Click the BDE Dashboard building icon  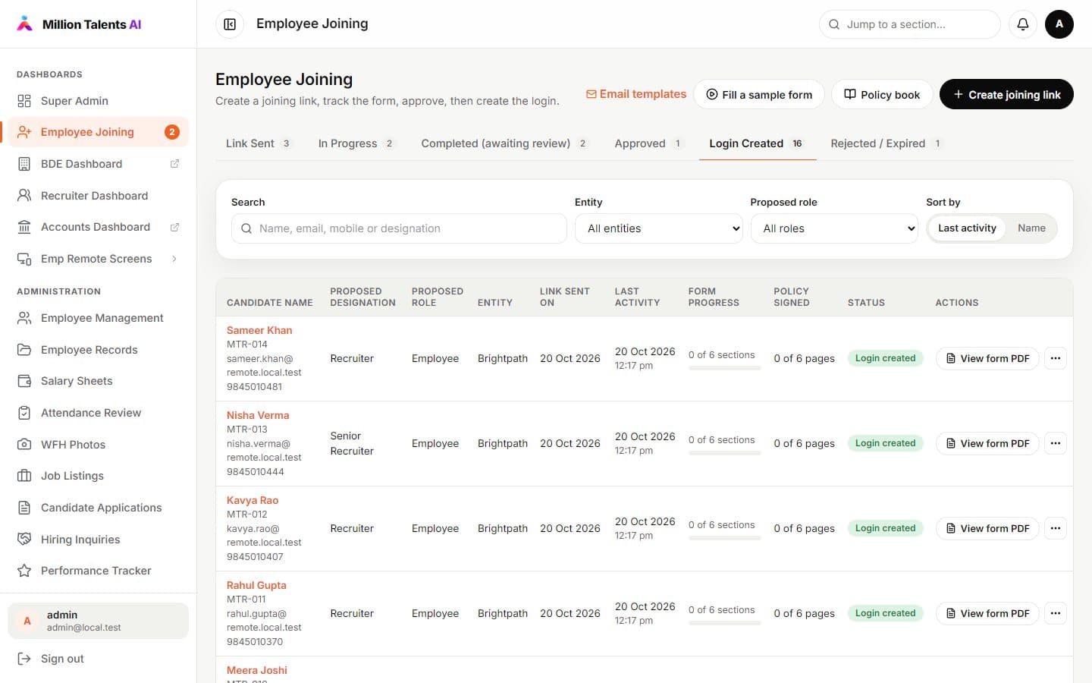click(x=24, y=164)
